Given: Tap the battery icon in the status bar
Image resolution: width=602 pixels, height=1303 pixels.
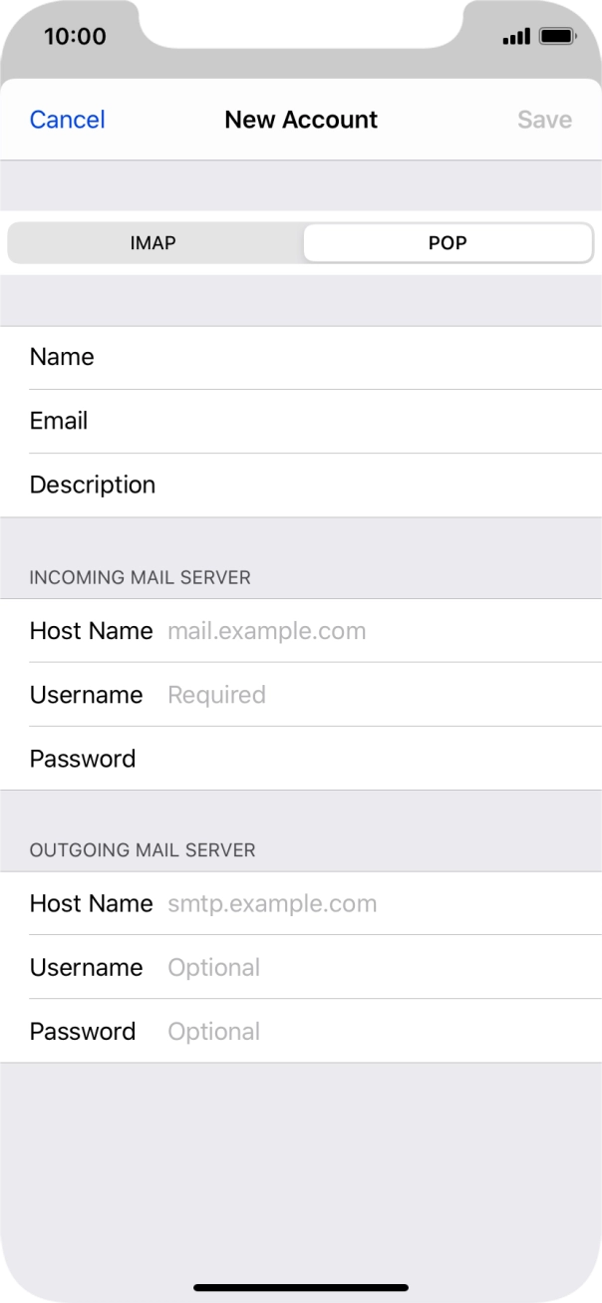Looking at the screenshot, I should [x=557, y=37].
